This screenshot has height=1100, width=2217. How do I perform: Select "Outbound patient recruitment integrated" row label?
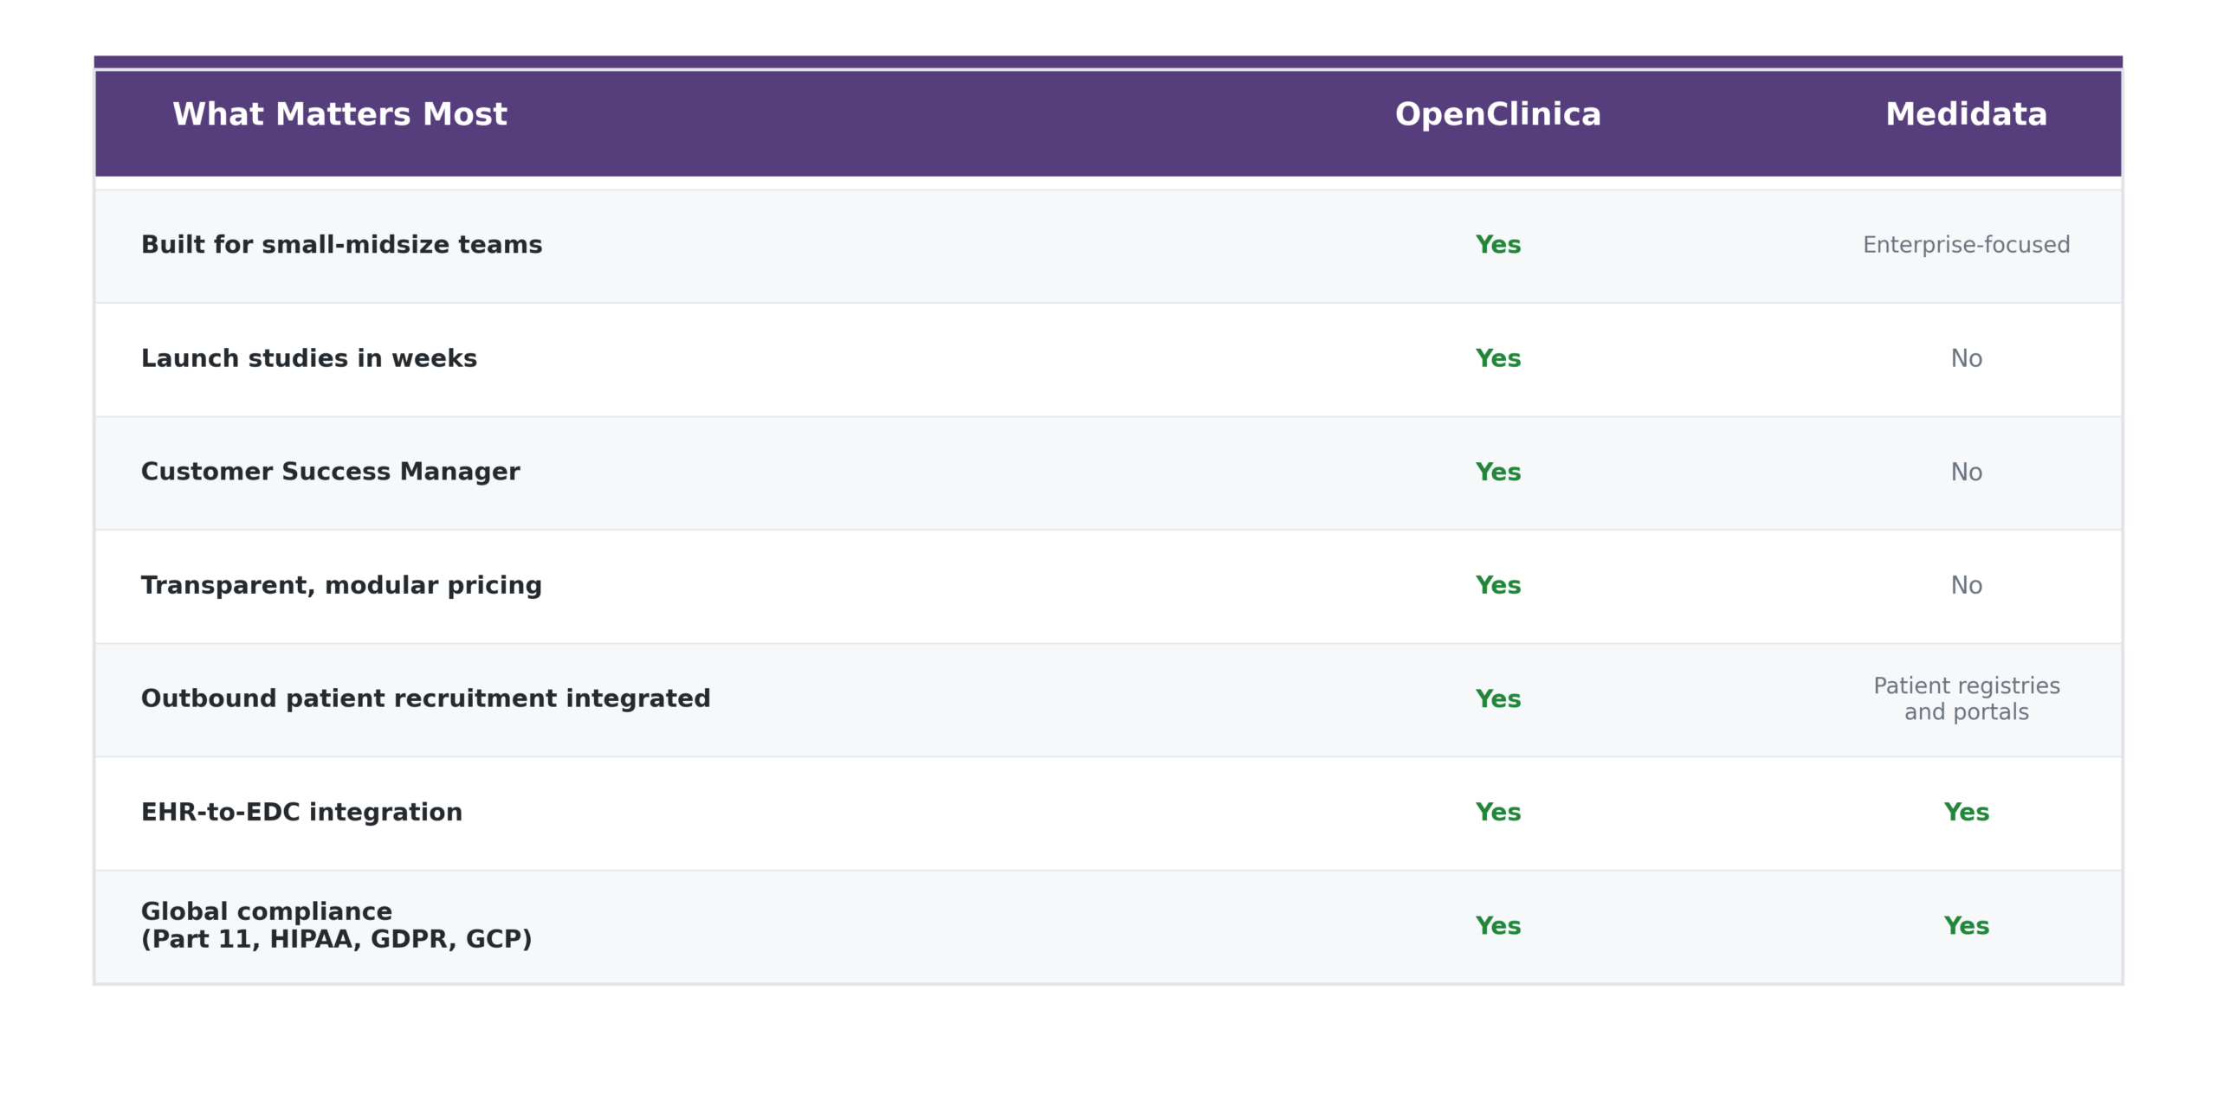click(425, 698)
